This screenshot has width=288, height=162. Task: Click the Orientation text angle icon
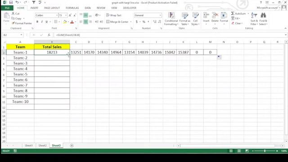pyautogui.click(x=97, y=15)
